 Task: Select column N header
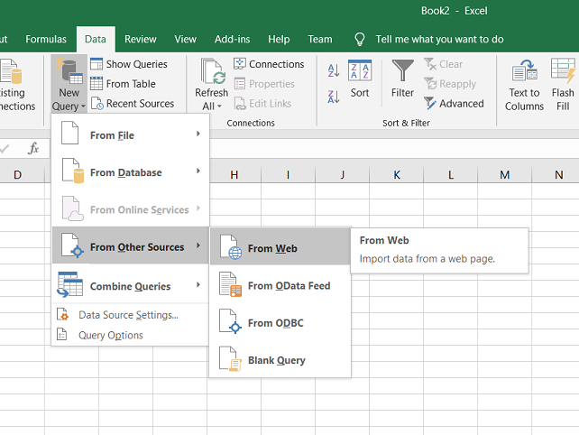point(558,174)
